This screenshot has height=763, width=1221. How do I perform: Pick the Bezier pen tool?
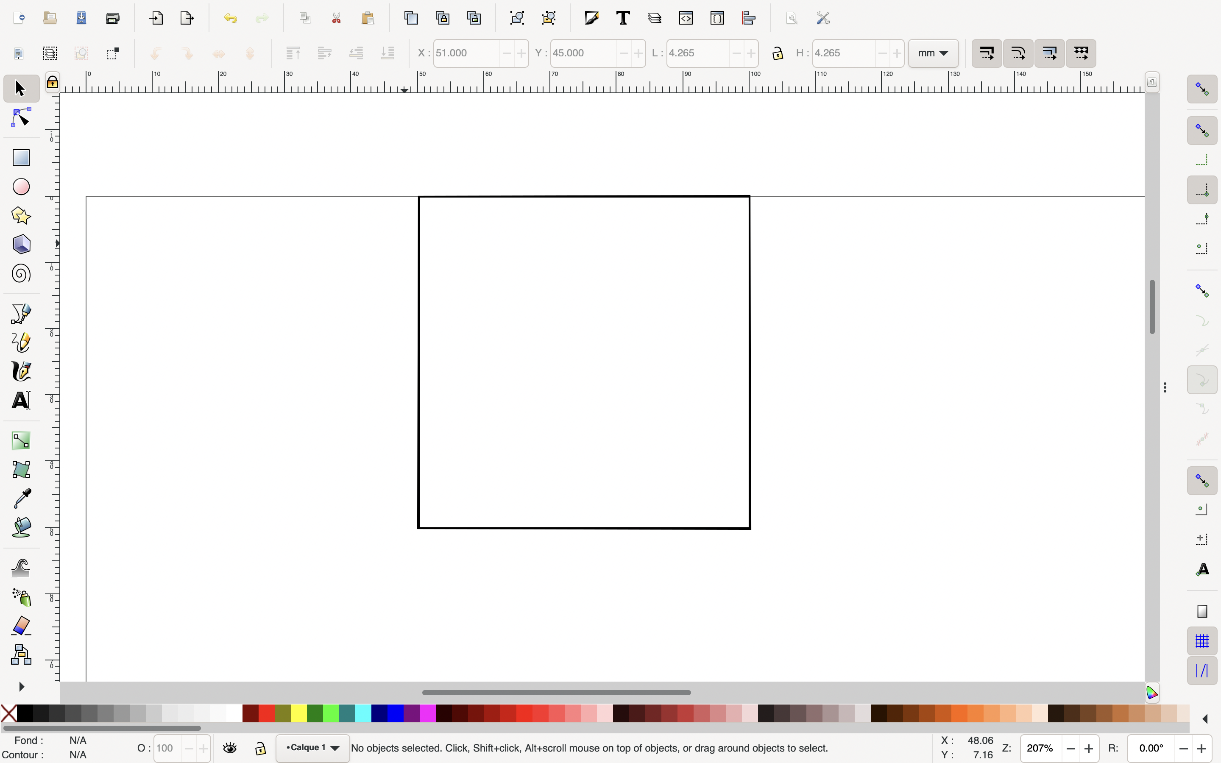21,313
